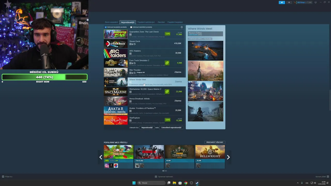This screenshot has height=186, width=331.
Task: Click second carousel page indicator dot
Action: [x=166, y=171]
